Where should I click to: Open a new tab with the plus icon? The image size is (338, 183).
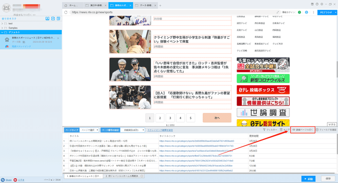click(x=160, y=5)
